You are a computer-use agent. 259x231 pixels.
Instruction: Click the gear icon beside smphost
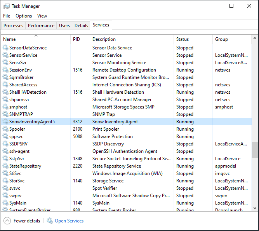[x=5, y=107]
